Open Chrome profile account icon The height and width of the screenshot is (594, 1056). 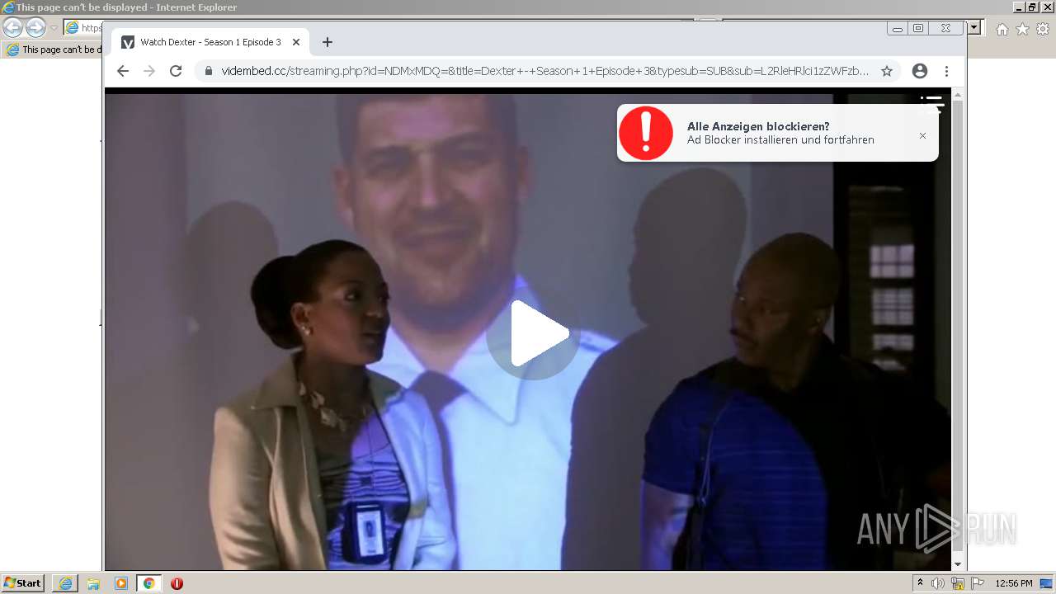[x=920, y=71]
